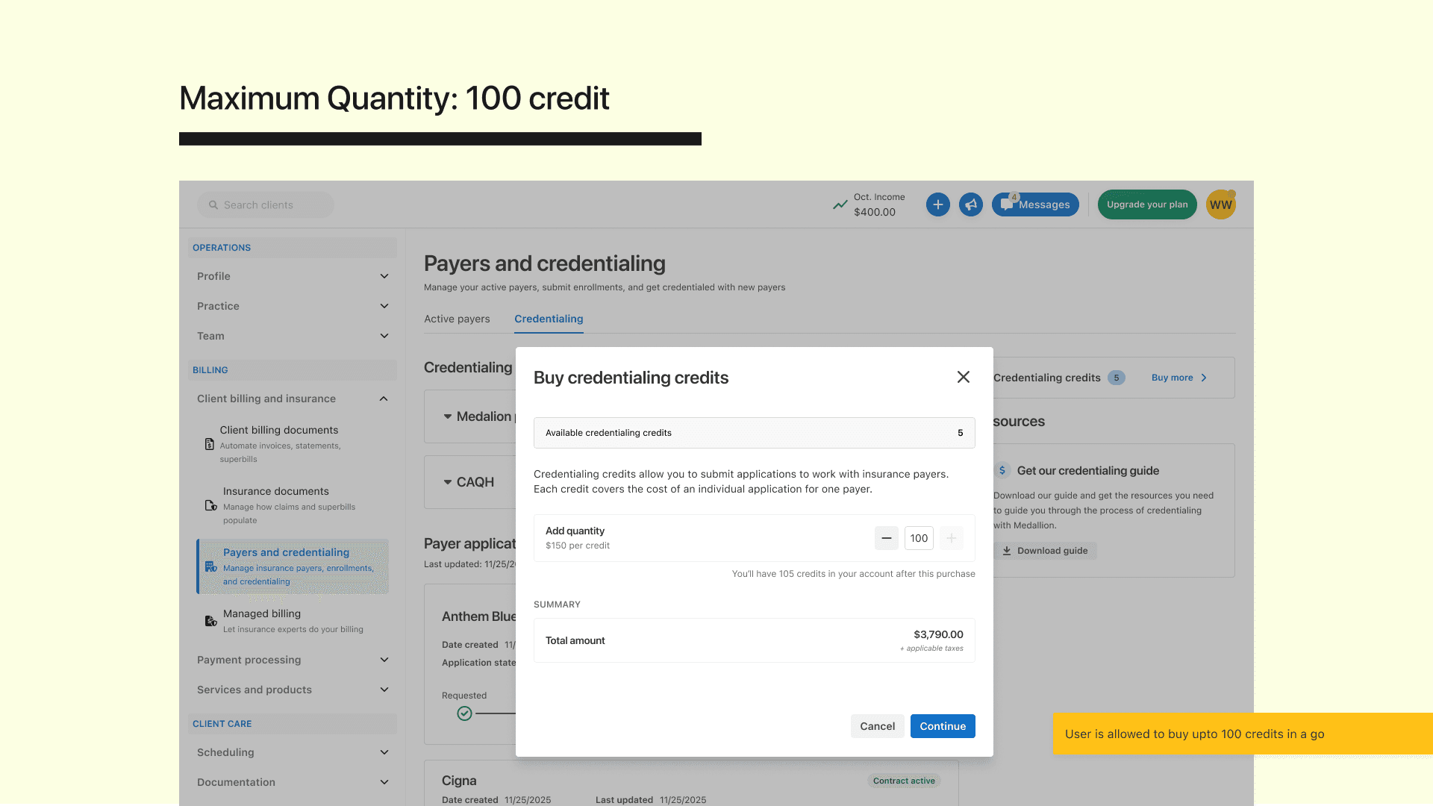Click the Client billing documents icon

210,444
